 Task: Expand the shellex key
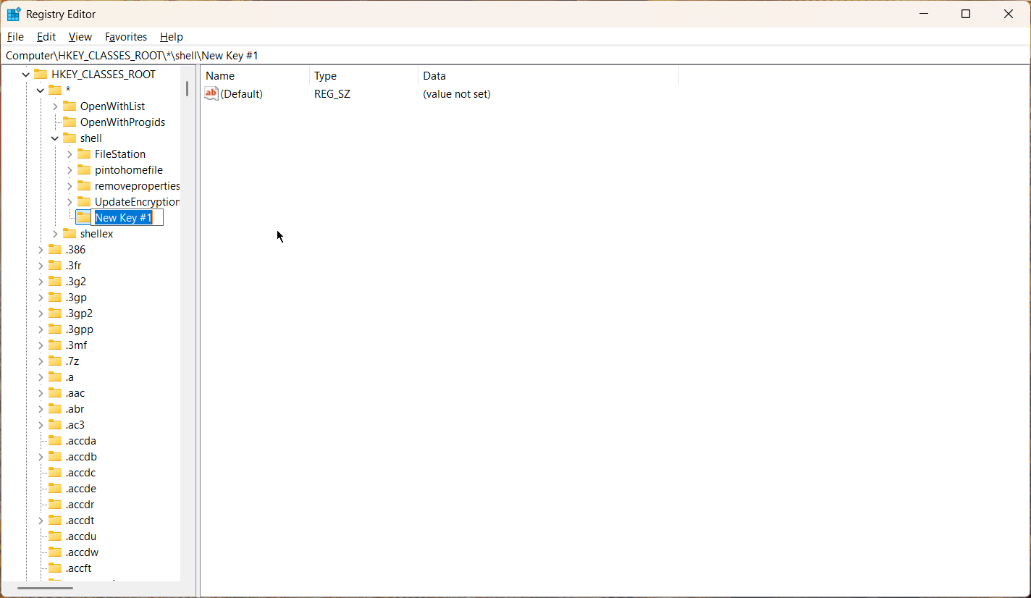[x=55, y=234]
